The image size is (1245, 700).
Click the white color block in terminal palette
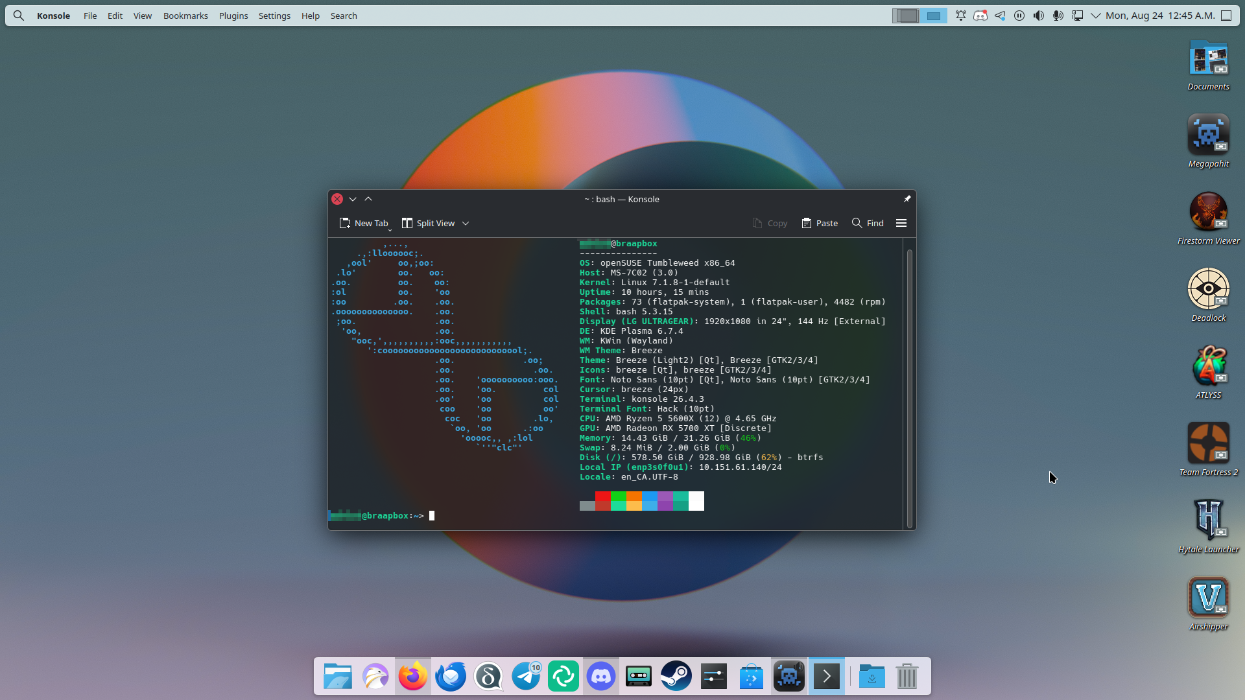(x=696, y=501)
